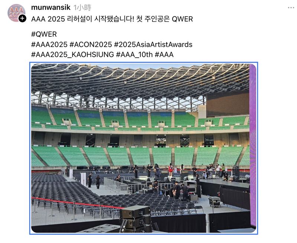
Task: Follow the #AAA2025 hashtag link
Action: (x=49, y=45)
